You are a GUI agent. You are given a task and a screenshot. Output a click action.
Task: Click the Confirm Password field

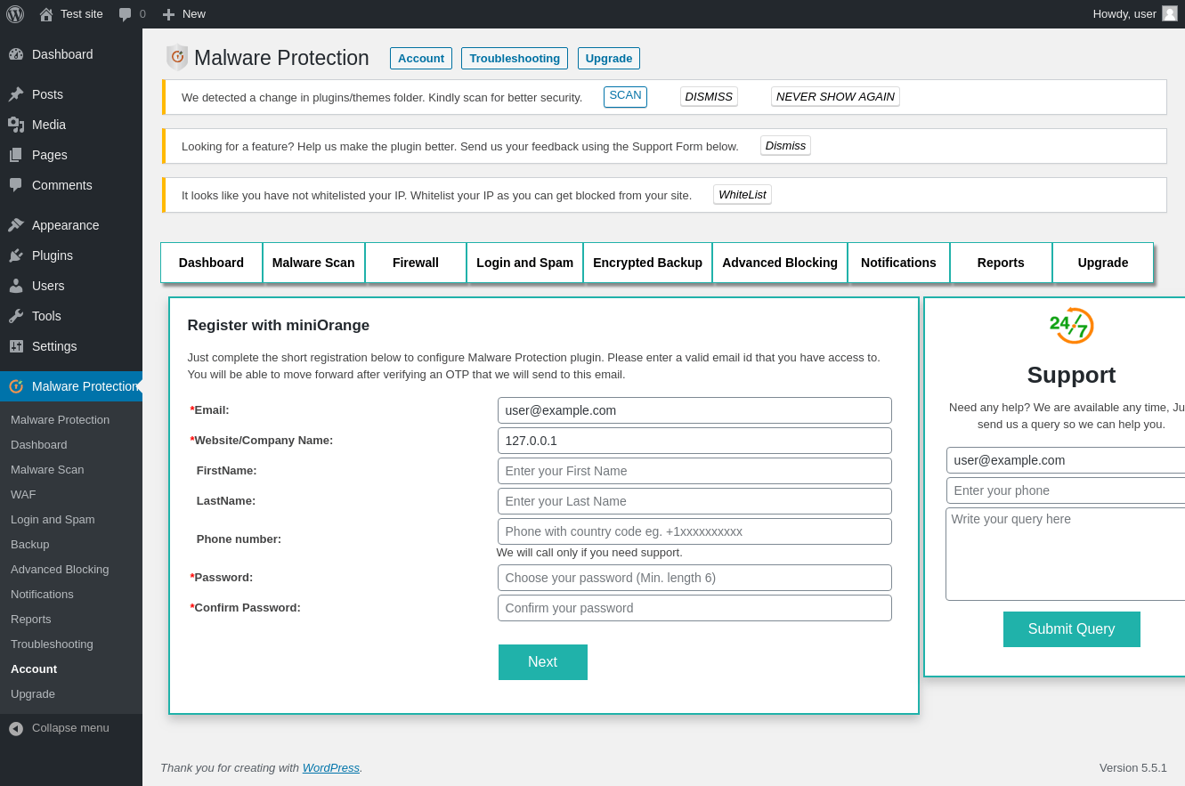(x=694, y=608)
